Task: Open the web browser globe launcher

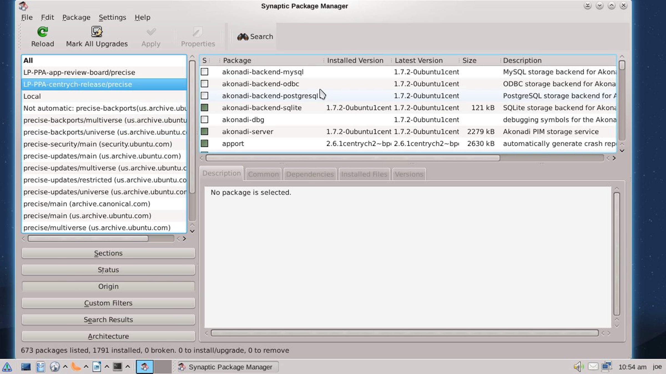Action: [x=54, y=367]
